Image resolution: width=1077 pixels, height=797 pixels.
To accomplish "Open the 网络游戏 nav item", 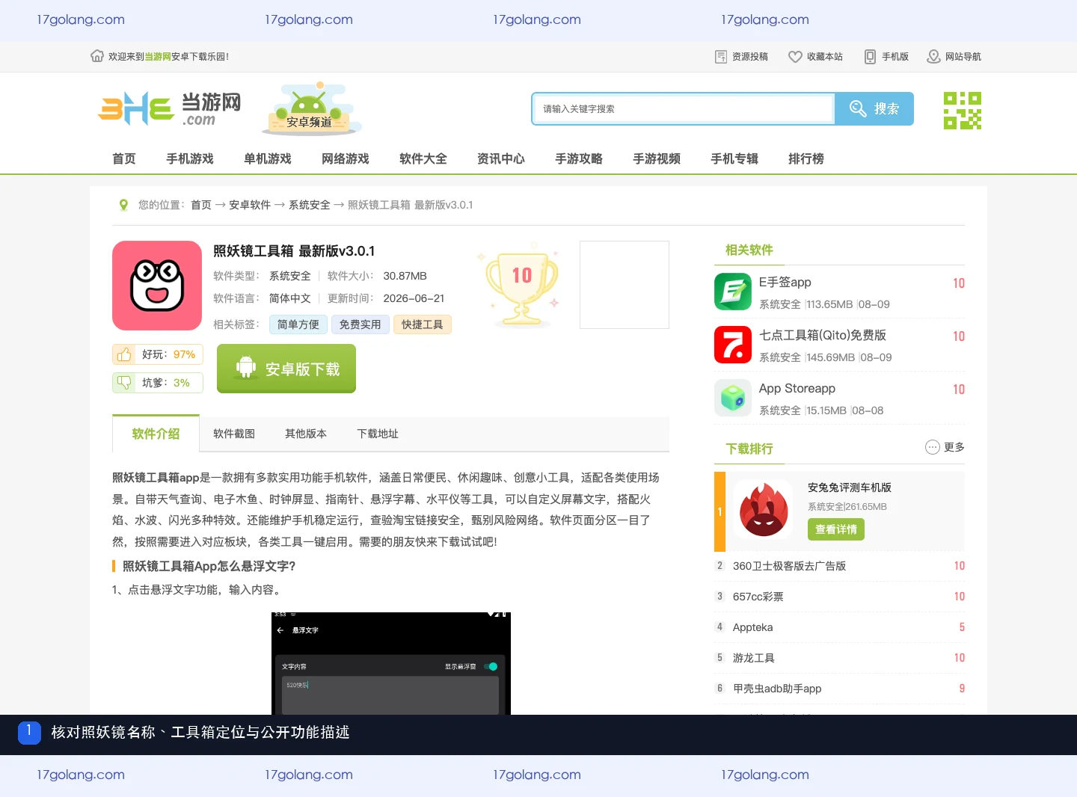I will (x=346, y=159).
